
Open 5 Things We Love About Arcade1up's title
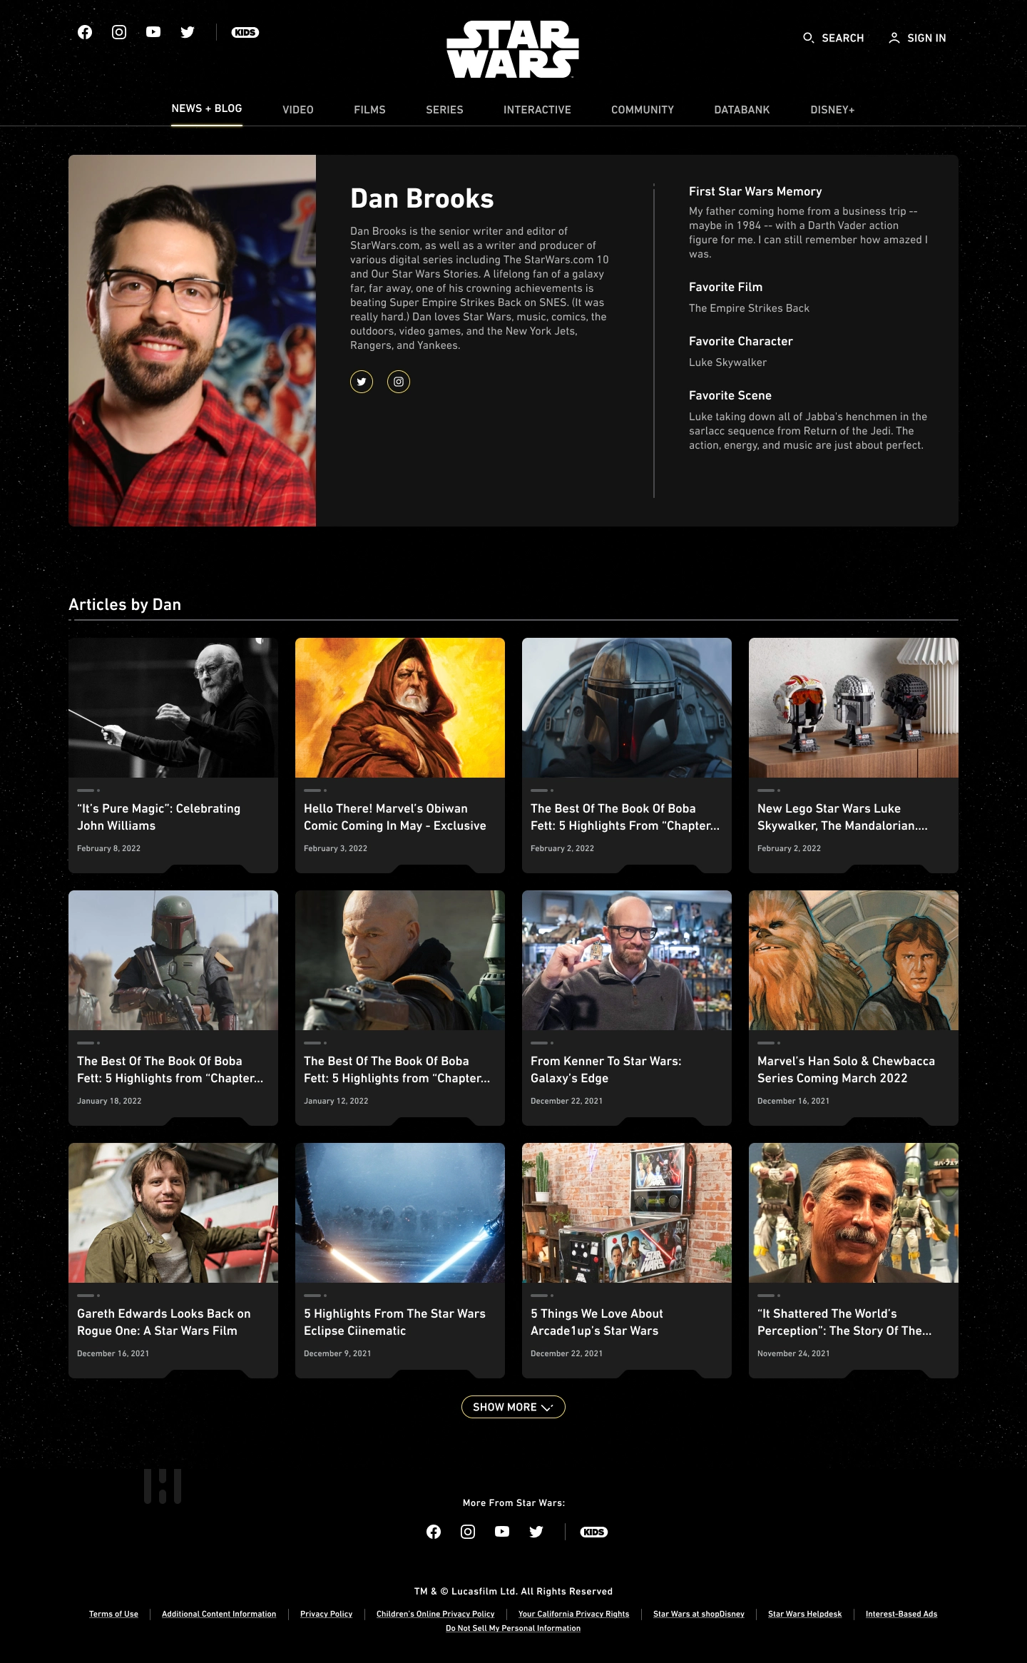(x=596, y=1322)
